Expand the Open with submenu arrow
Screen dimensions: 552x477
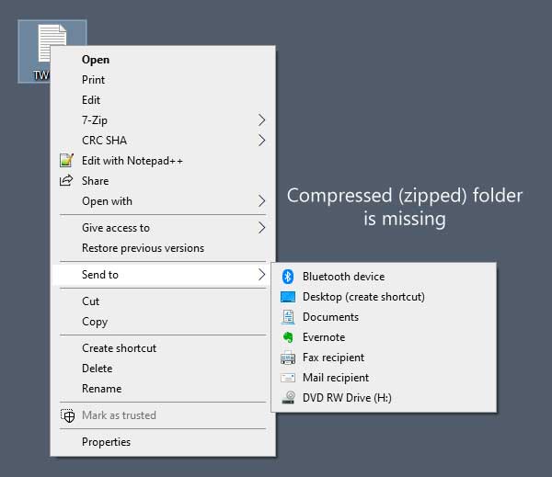point(261,201)
